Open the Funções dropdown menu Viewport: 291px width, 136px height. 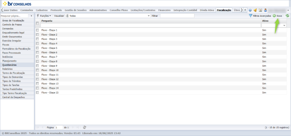pos(44,16)
